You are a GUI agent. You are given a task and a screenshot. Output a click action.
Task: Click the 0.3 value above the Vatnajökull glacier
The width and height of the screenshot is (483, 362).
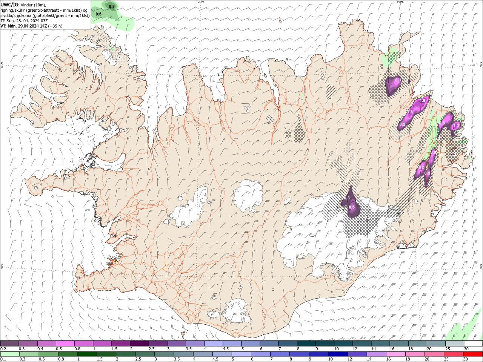tap(347, 198)
